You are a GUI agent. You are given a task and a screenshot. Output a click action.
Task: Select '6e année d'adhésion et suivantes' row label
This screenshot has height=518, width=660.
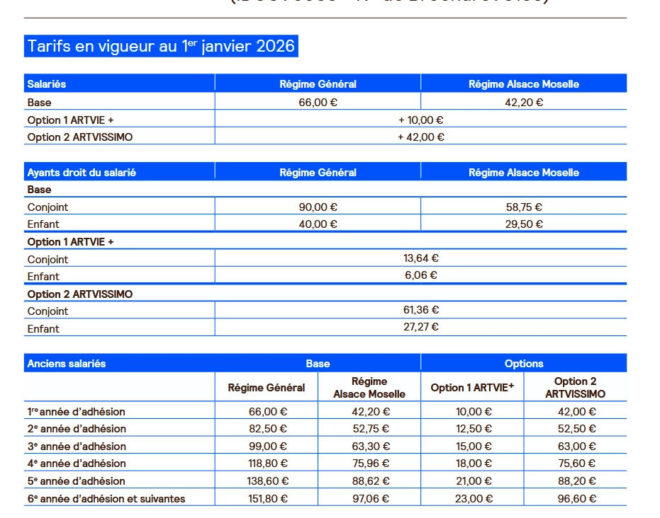[x=106, y=499]
